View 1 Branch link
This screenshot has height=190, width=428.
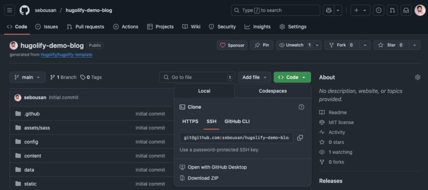(x=63, y=77)
